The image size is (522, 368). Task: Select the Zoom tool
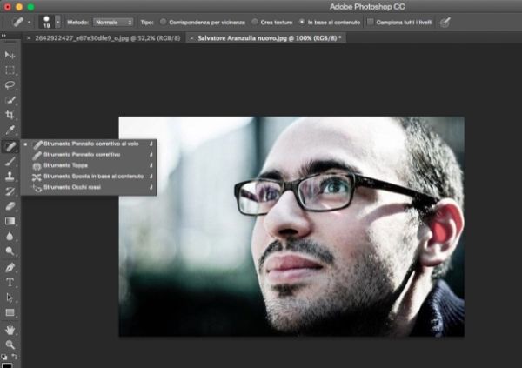pyautogui.click(x=10, y=345)
